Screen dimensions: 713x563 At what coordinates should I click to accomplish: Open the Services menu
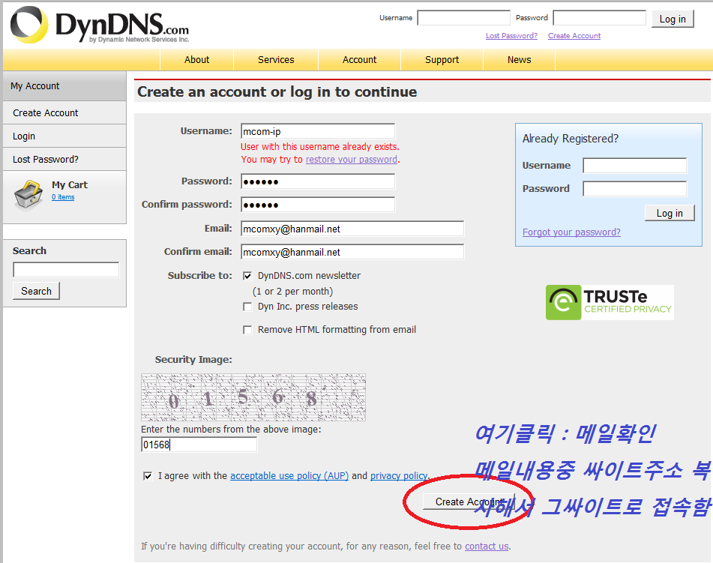point(276,59)
